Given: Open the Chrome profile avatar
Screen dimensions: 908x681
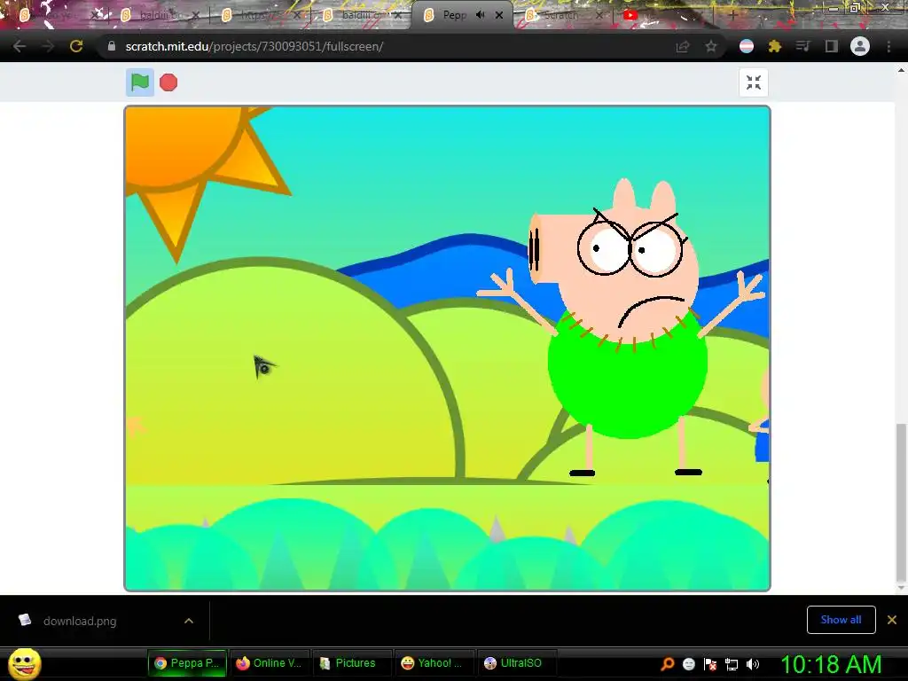Looking at the screenshot, I should [x=859, y=46].
